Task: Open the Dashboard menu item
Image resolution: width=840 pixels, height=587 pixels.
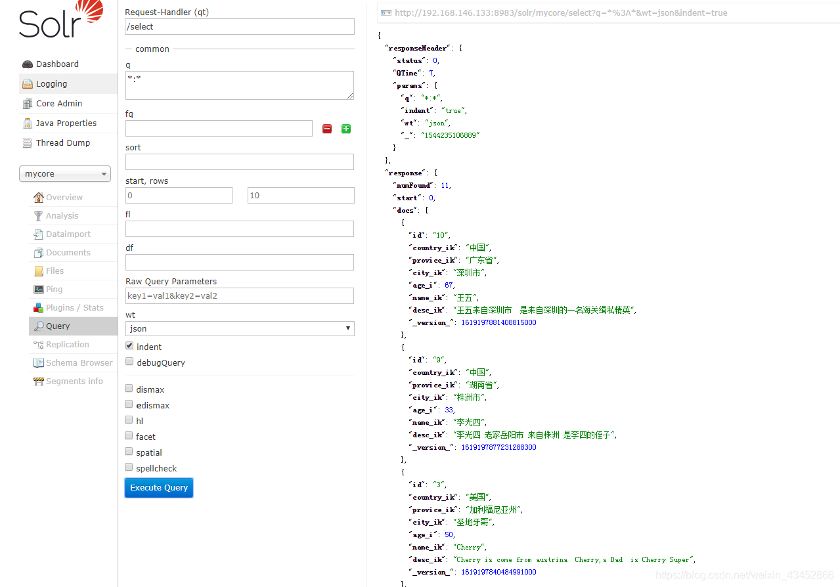Action: pos(68,64)
